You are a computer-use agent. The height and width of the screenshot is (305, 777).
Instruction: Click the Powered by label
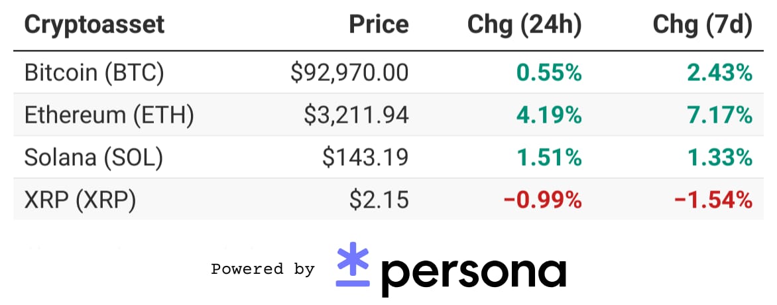click(x=263, y=269)
